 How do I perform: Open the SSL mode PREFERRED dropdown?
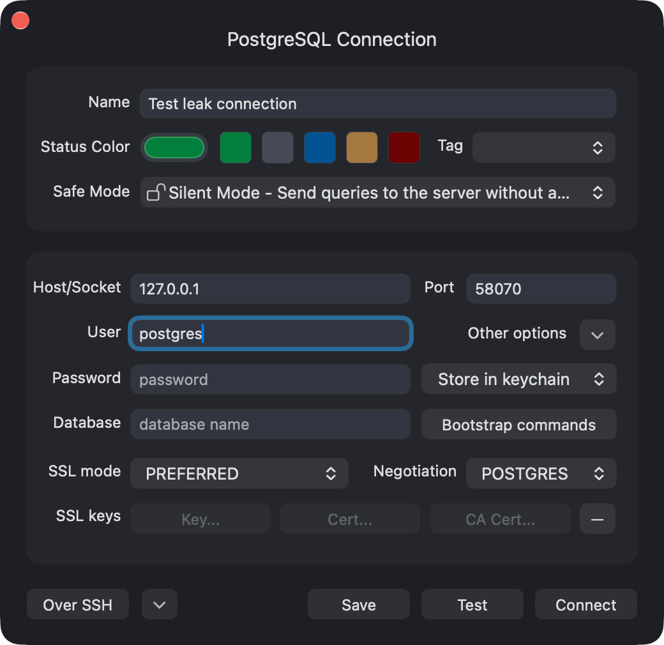(239, 473)
